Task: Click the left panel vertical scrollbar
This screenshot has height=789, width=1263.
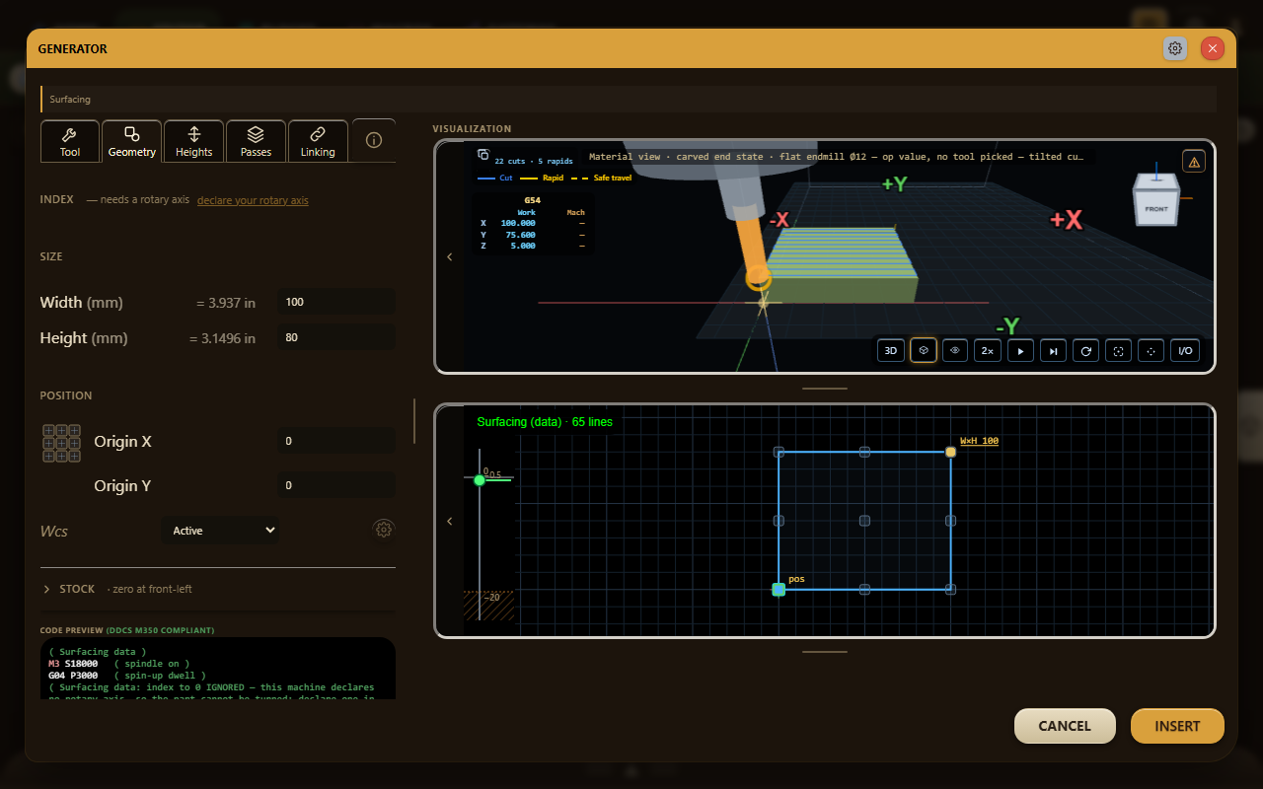Action: click(414, 421)
